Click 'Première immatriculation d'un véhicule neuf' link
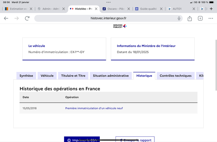Screen dimensions: 217x142 tap(94, 108)
